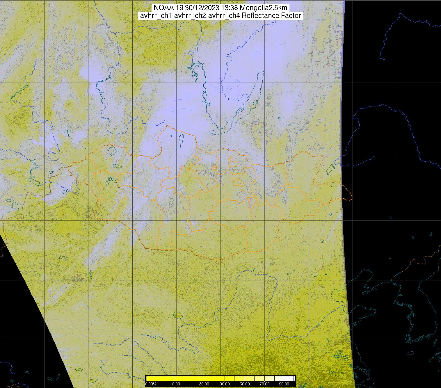Pick the colorbar segment between 0.00% and 10.00
The width and height of the screenshot is (441, 388).
click(161, 378)
